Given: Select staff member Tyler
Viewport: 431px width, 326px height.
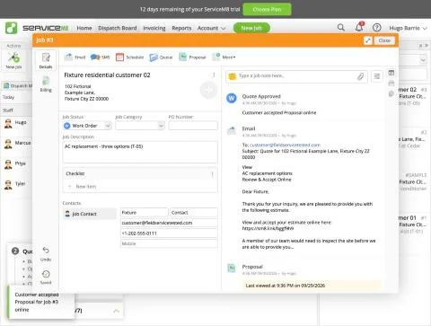Looking at the screenshot, I should [15, 184].
